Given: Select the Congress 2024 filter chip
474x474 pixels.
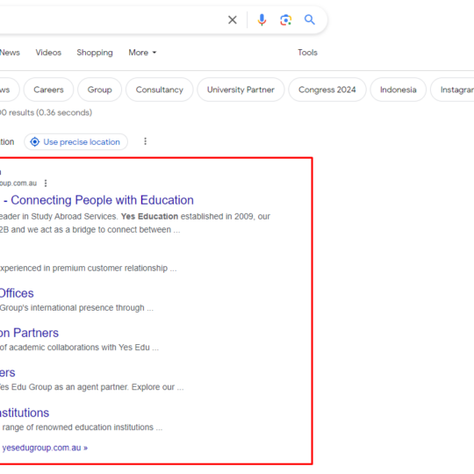Looking at the screenshot, I should pos(327,90).
